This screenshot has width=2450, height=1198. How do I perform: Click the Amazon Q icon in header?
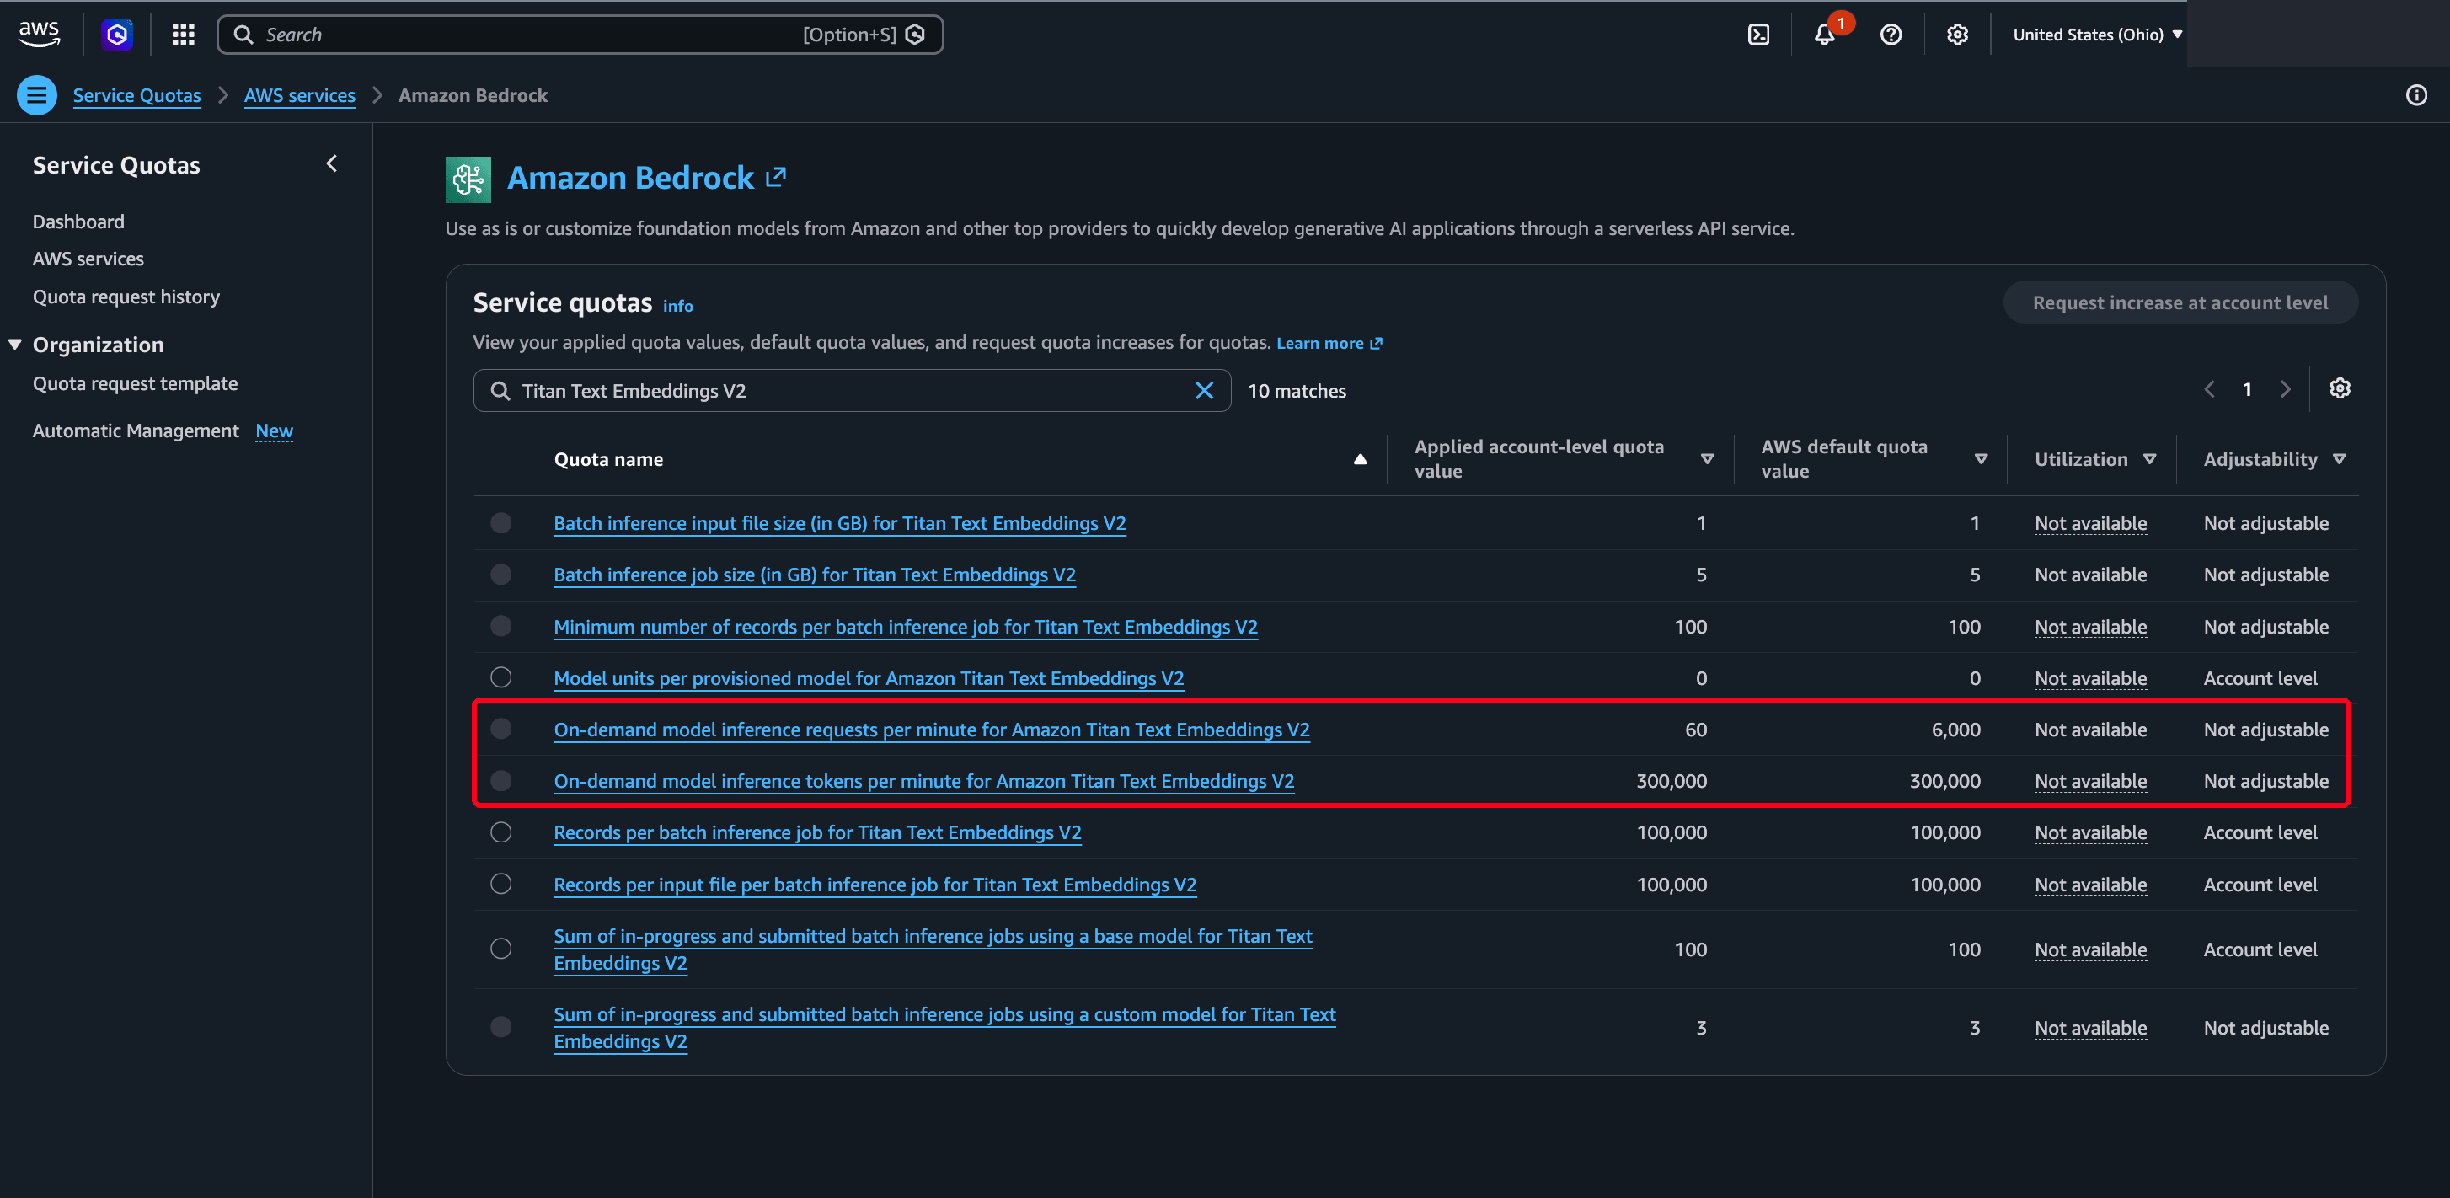(x=117, y=35)
